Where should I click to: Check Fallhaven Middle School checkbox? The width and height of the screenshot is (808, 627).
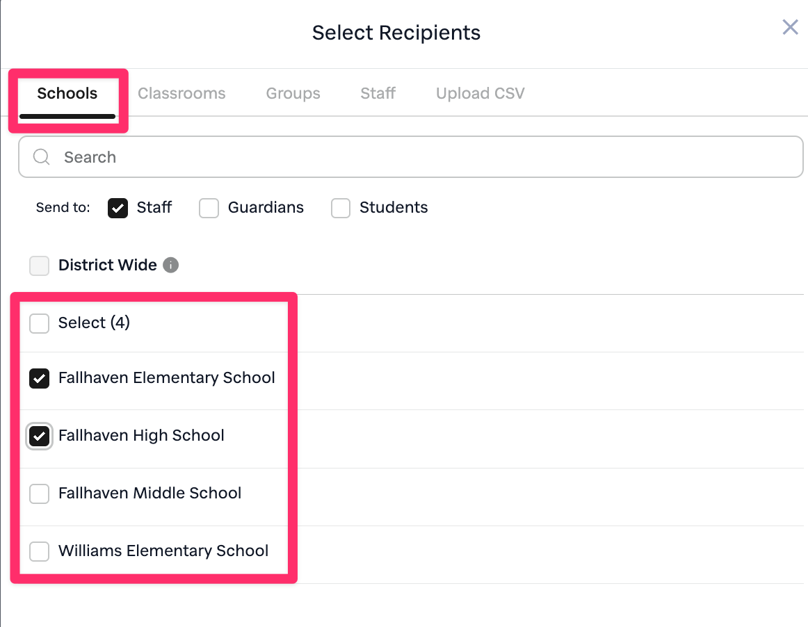coord(40,494)
